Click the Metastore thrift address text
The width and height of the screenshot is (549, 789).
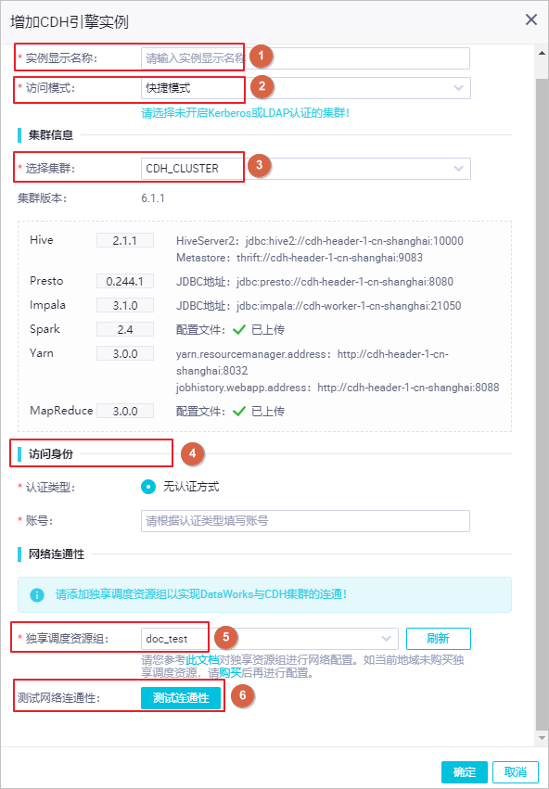300,258
